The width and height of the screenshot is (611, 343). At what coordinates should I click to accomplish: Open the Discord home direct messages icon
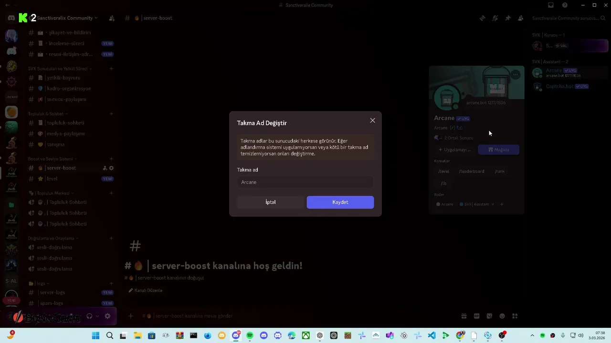(x=11, y=18)
